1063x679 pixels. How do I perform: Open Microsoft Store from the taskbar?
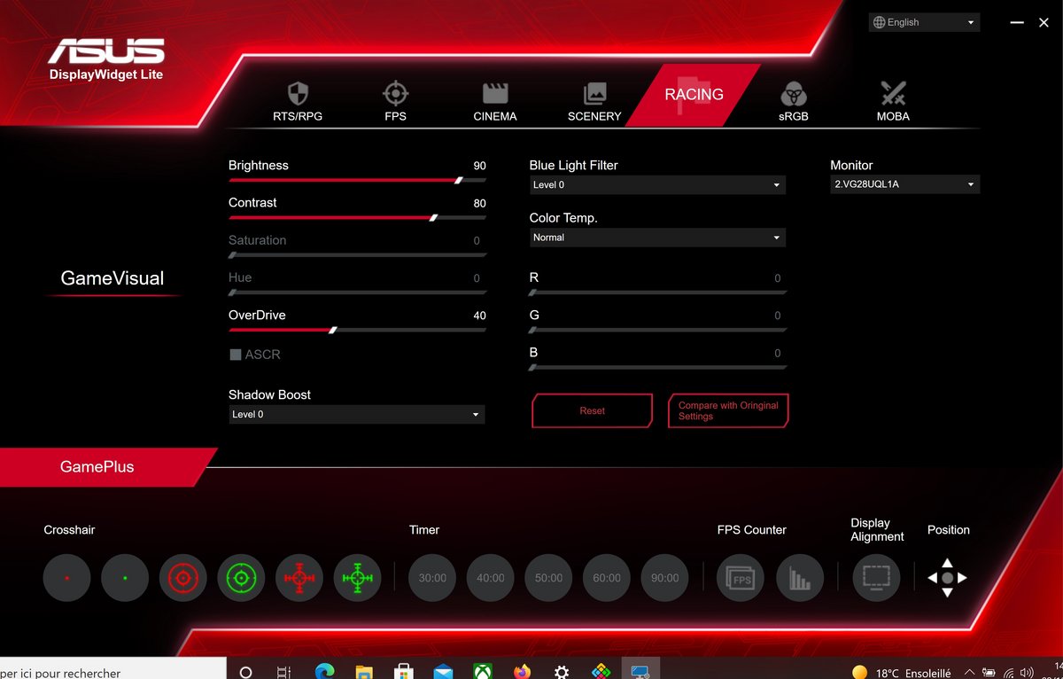(403, 672)
